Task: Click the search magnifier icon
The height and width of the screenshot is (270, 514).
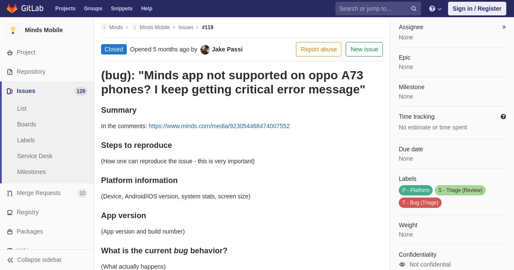Action: (x=414, y=9)
